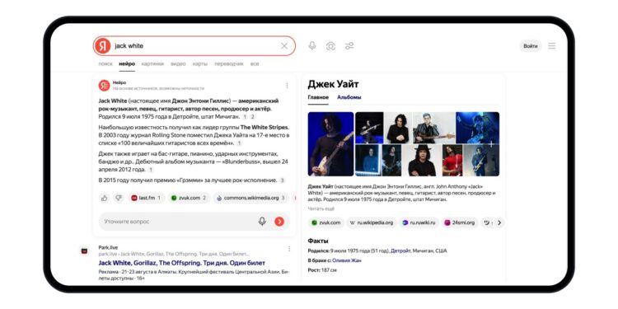The width and height of the screenshot is (618, 309).
Task: Open the все tab
Action: click(x=255, y=63)
